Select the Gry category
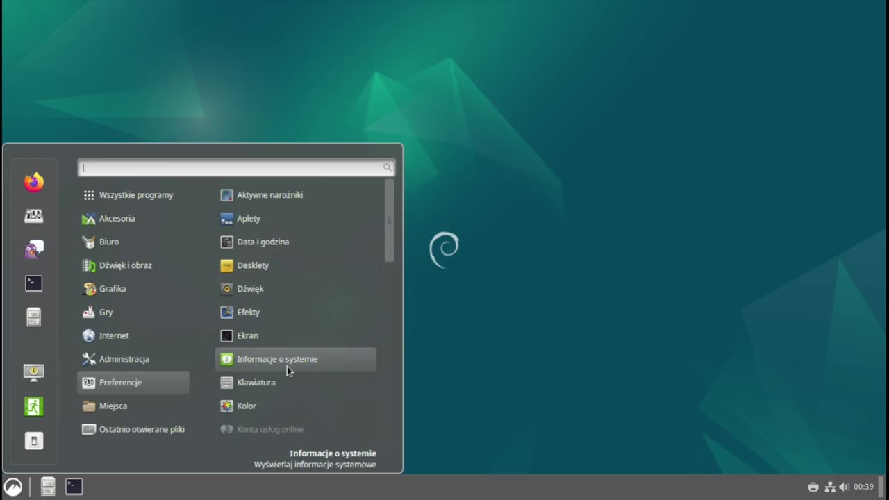 (x=133, y=312)
